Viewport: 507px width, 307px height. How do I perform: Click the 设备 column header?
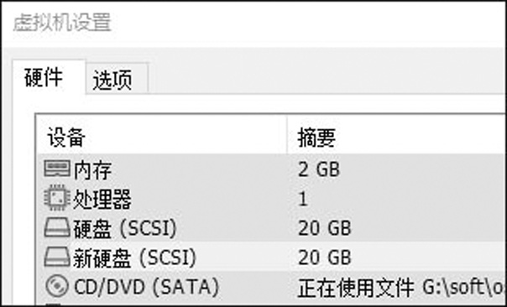click(x=66, y=137)
